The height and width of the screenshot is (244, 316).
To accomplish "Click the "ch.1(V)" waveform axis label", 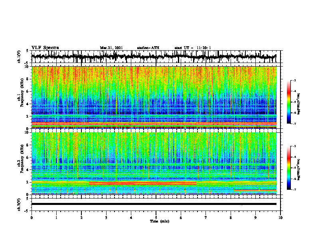I will point(19,57).
